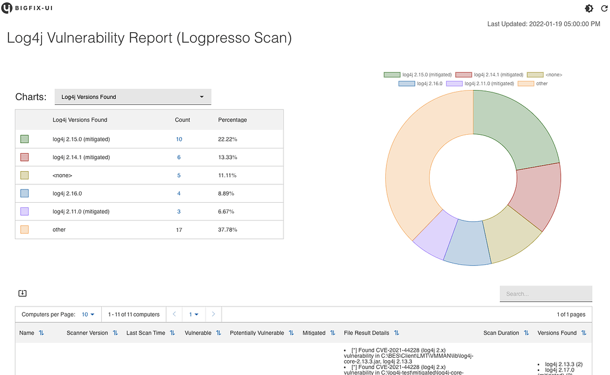Click red swatch in log4j 2.14.1 table row
The width and height of the screenshot is (610, 375).
click(24, 157)
